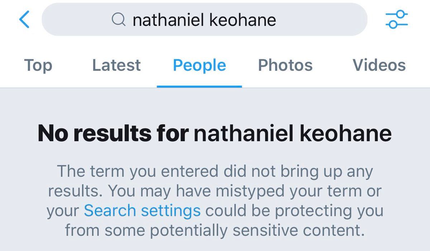Switch to the Latest tab

pyautogui.click(x=116, y=65)
